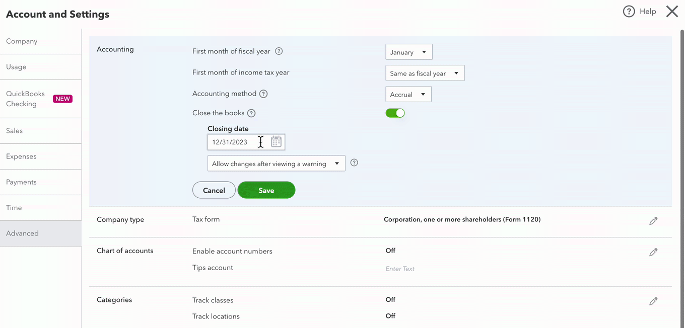Click the Help question mark icon
685x328 pixels.
629,12
